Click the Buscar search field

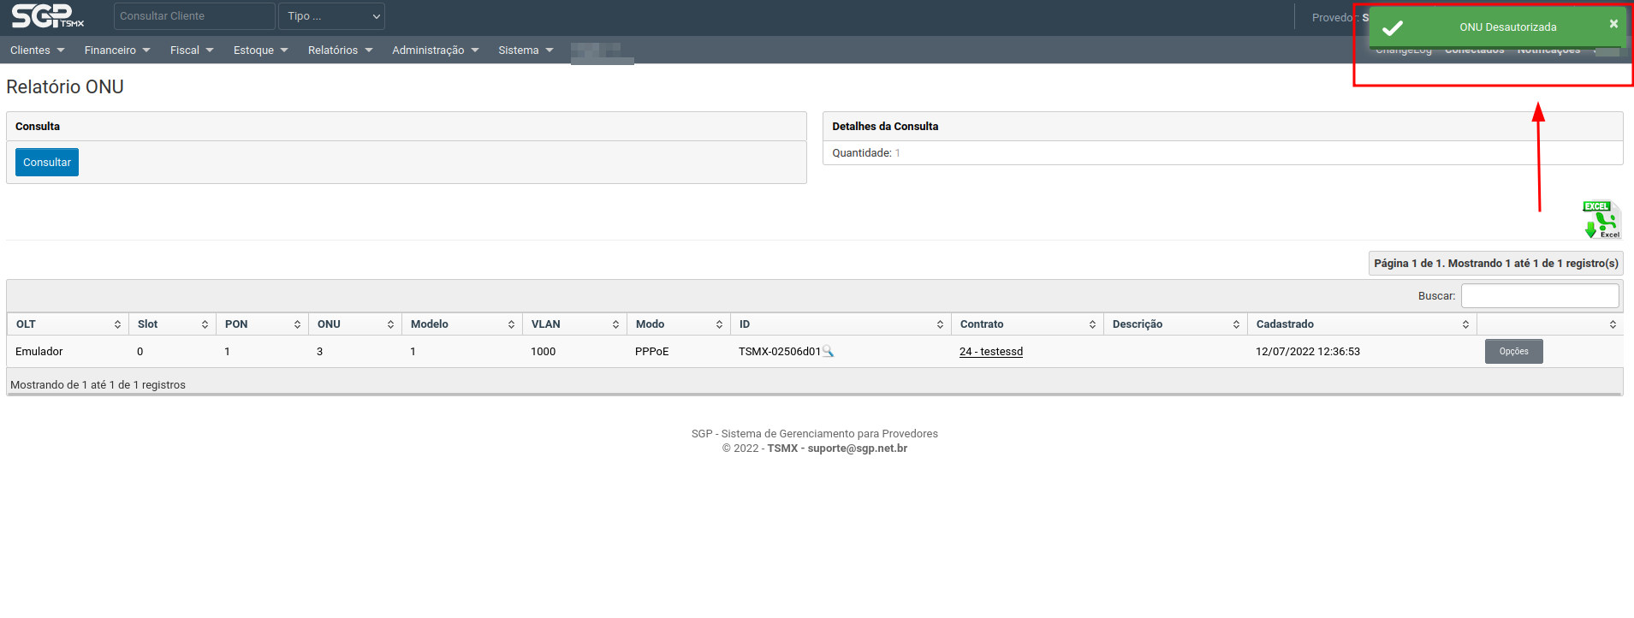(1539, 296)
